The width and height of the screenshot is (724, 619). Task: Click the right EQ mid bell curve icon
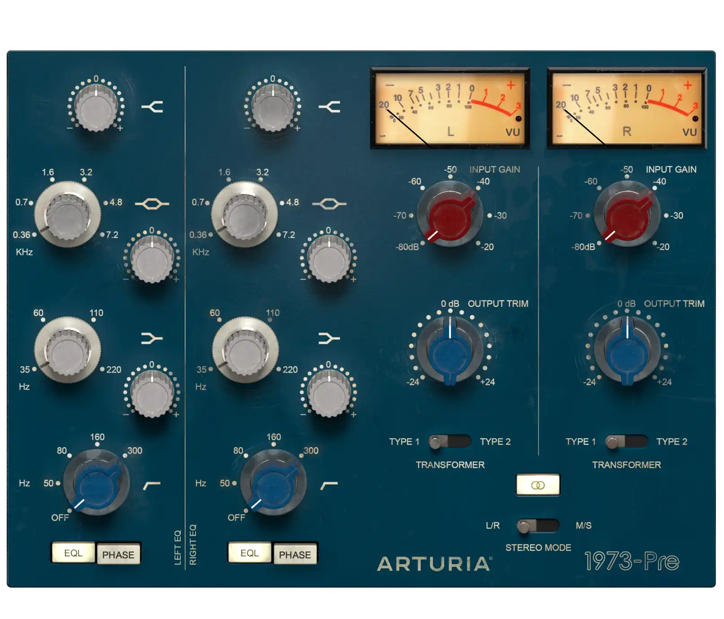point(329,204)
